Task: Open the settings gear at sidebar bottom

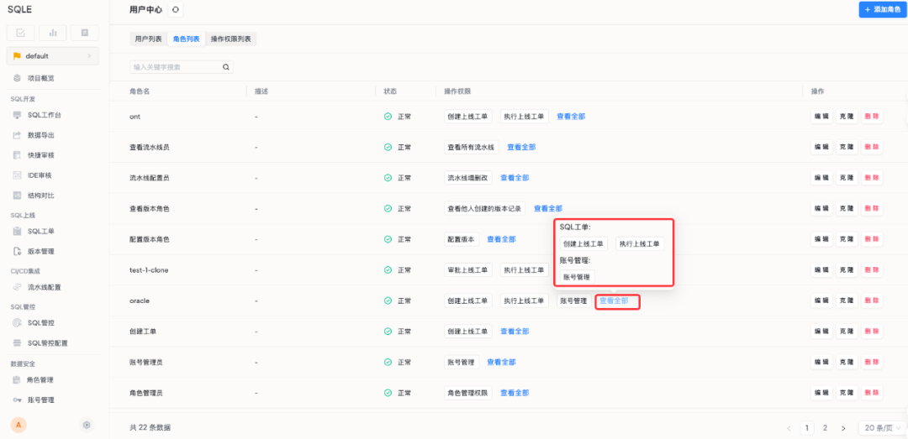Action: [x=87, y=425]
